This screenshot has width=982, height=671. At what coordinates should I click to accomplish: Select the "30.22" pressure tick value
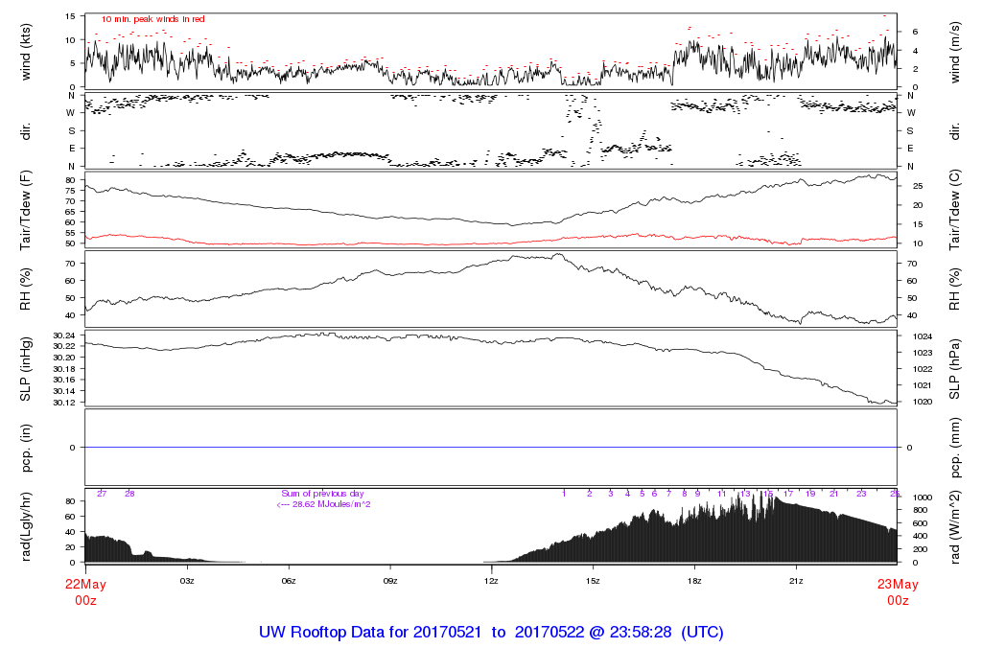(x=64, y=346)
